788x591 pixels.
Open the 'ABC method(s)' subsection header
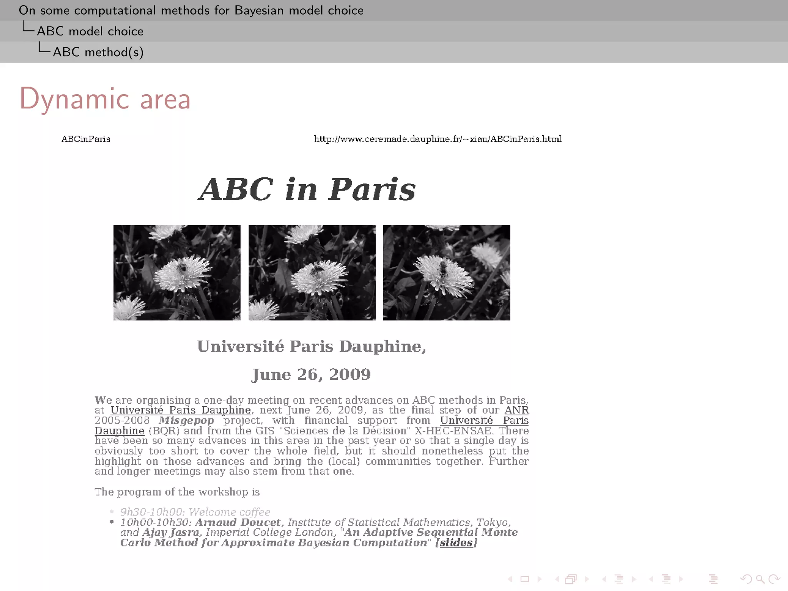(x=98, y=52)
